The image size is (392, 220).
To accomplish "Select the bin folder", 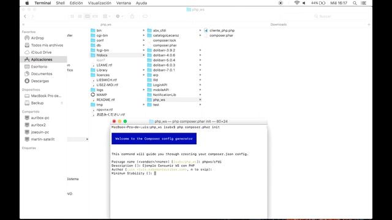I will (99, 31).
